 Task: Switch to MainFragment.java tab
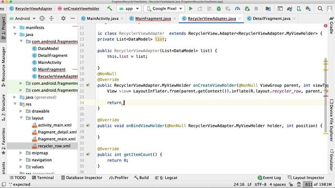pyautogui.click(x=153, y=19)
